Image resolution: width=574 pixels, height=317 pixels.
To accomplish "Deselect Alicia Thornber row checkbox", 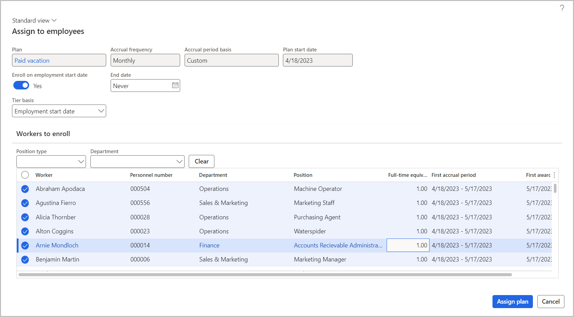I will point(25,217).
